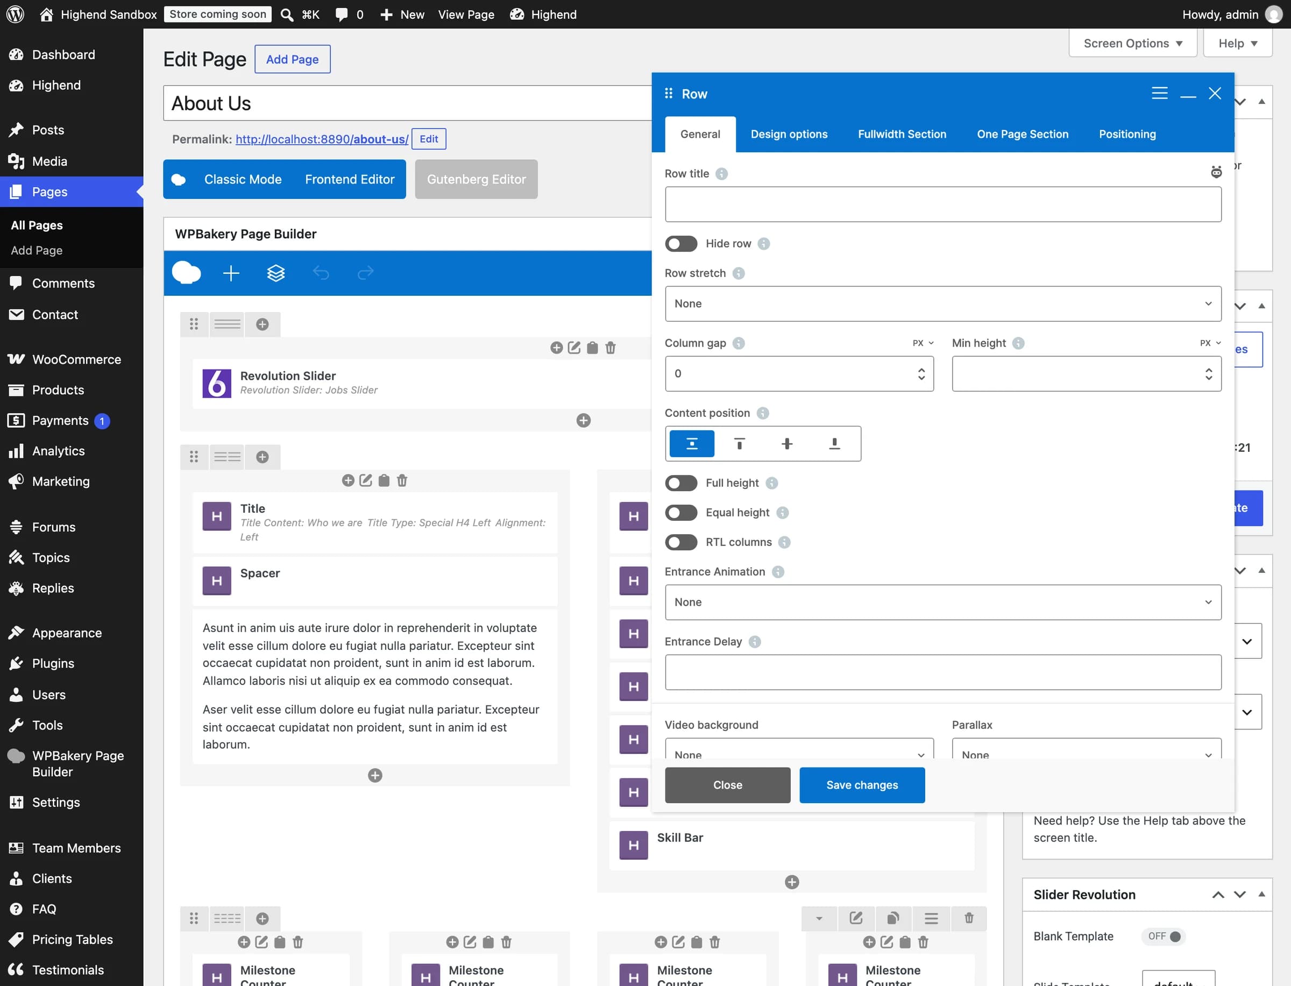The width and height of the screenshot is (1291, 986).
Task: Click Save changes in Row panel
Action: (x=862, y=785)
